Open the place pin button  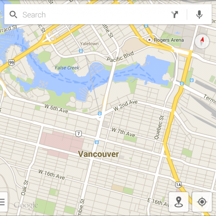tap(179, 202)
